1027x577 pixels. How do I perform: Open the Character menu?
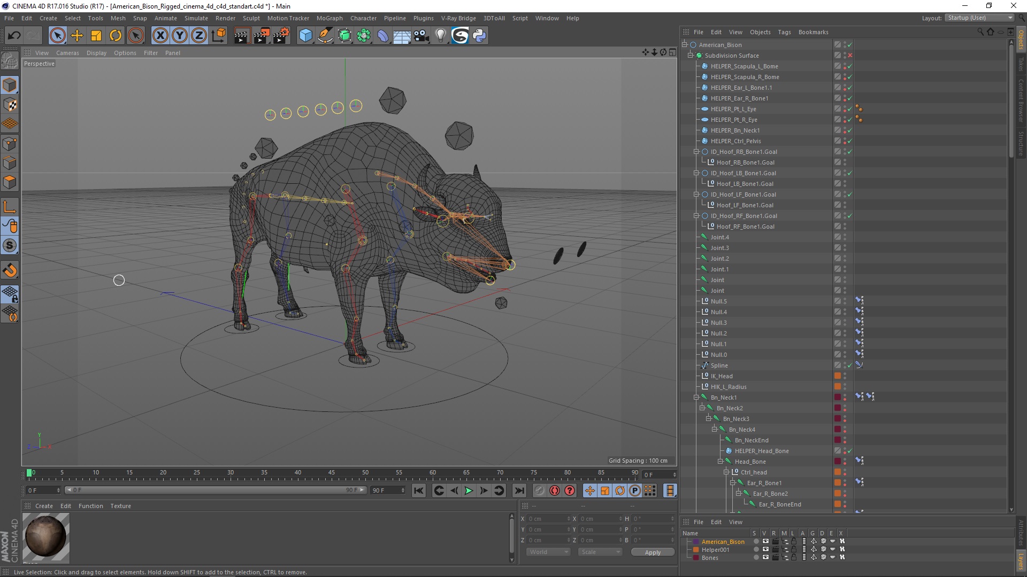(x=363, y=18)
